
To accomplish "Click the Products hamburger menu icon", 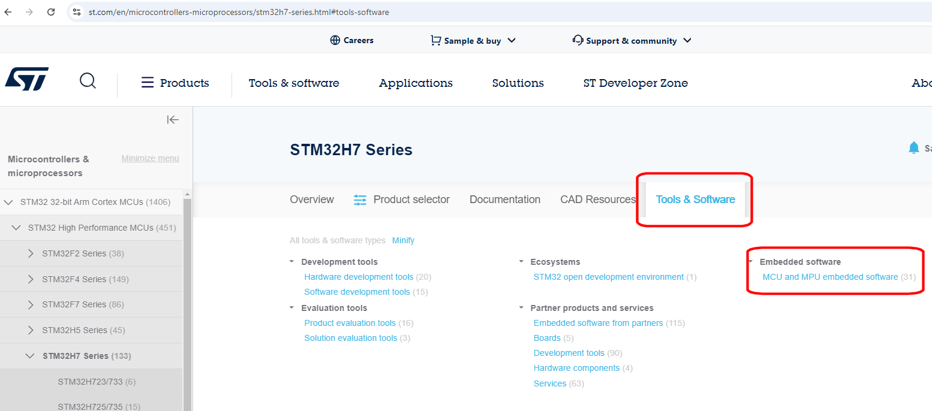I will coord(147,83).
